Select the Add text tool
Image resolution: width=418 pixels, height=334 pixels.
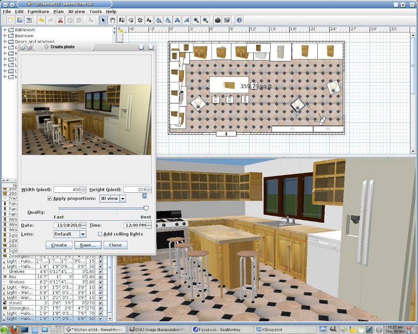149,20
